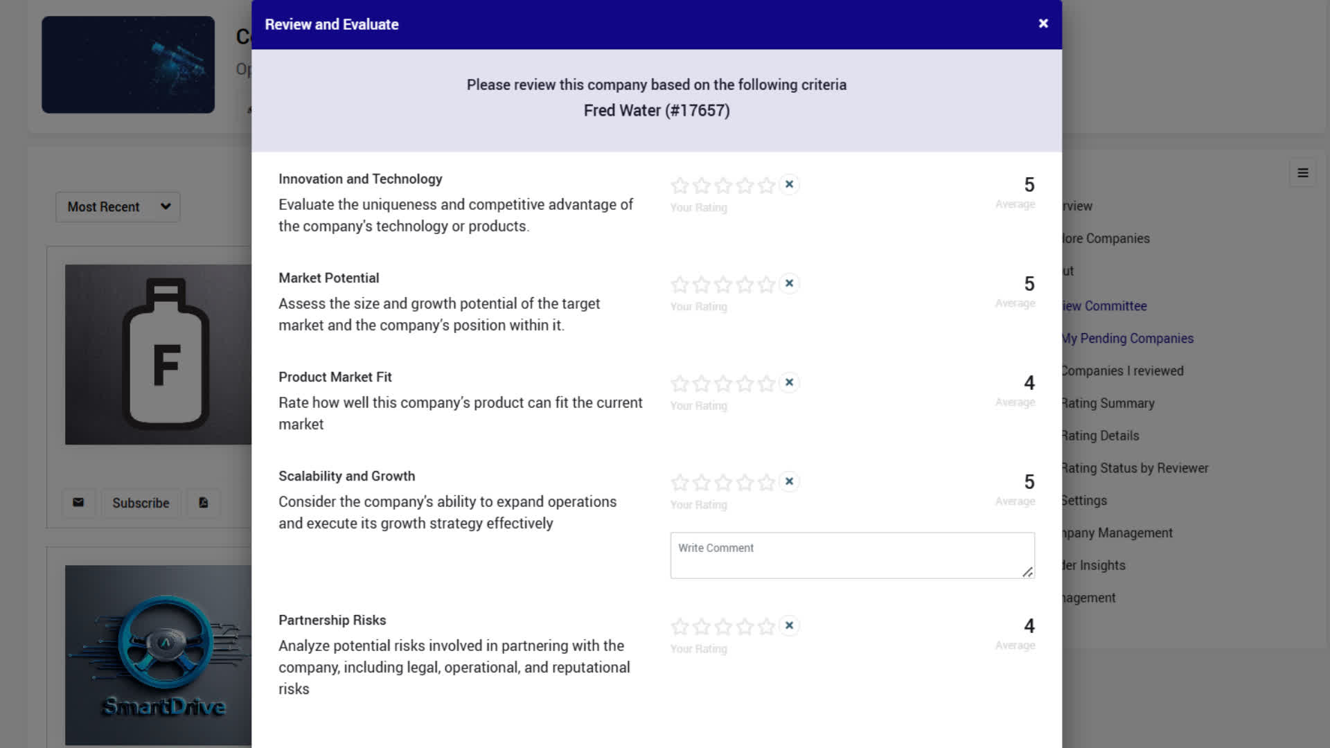Give Market Potential a one-star rating
This screenshot has height=748, width=1330.
(680, 285)
